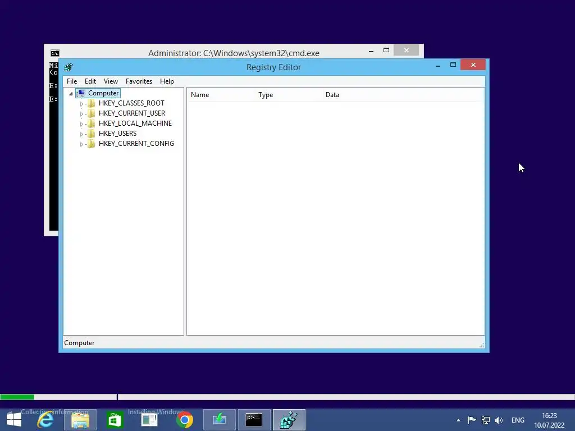The width and height of the screenshot is (575, 431).
Task: Open the View menu in Registry Editor
Action: point(111,81)
